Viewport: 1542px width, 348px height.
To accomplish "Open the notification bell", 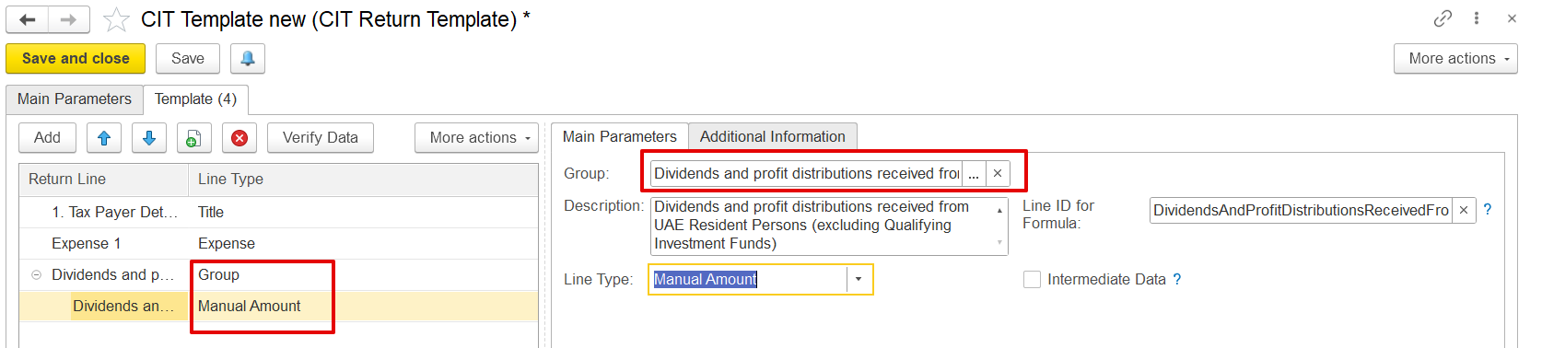I will pyautogui.click(x=248, y=58).
